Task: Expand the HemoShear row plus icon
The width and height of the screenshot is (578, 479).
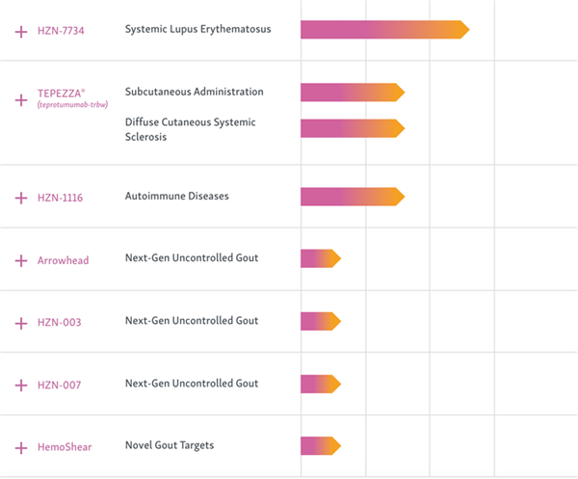Action: point(21,448)
